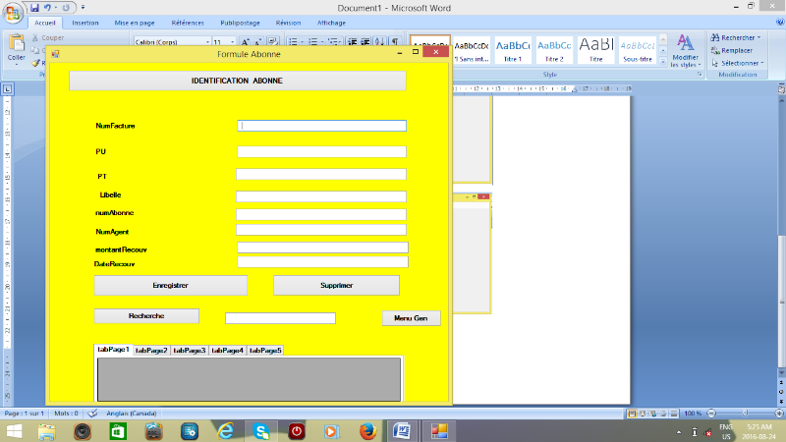This screenshot has height=442, width=786.
Task: Increase paragraph indent
Action: pyautogui.click(x=365, y=41)
